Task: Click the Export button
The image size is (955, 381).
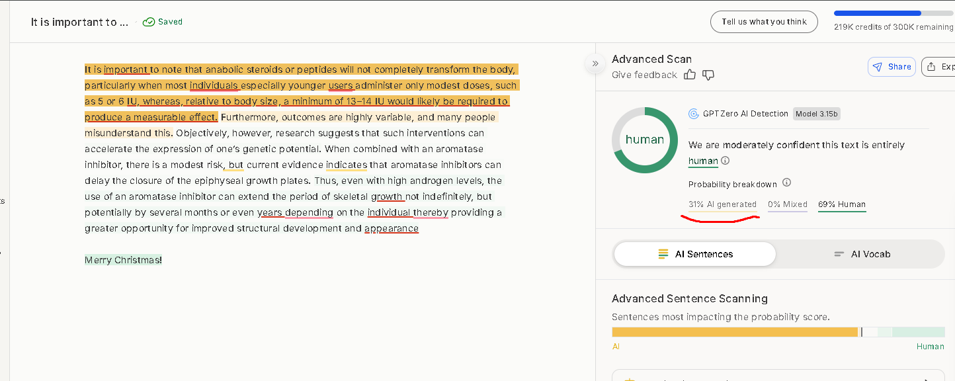Action: click(x=939, y=67)
